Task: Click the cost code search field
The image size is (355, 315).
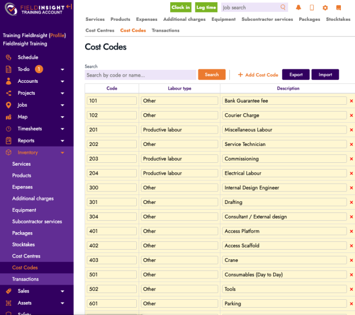Action: point(140,75)
